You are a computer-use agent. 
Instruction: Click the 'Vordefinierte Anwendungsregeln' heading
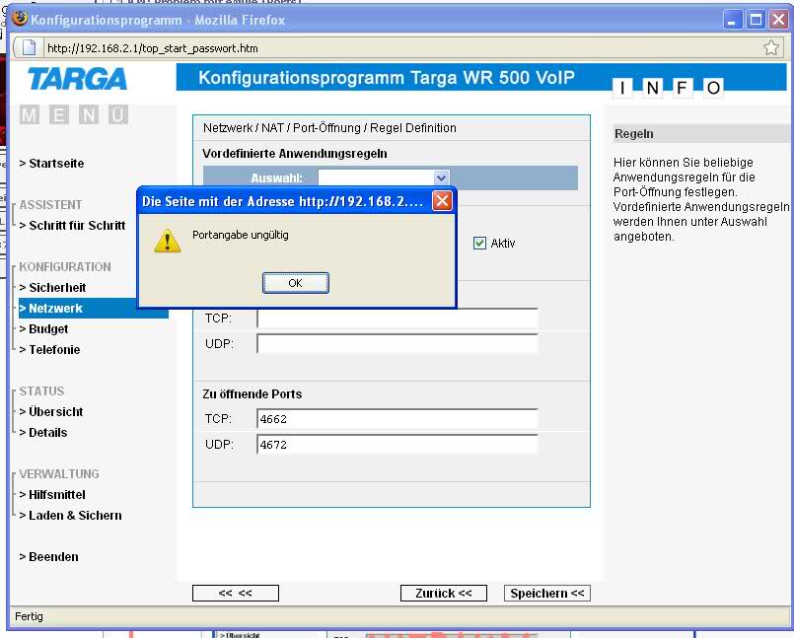[x=295, y=154]
